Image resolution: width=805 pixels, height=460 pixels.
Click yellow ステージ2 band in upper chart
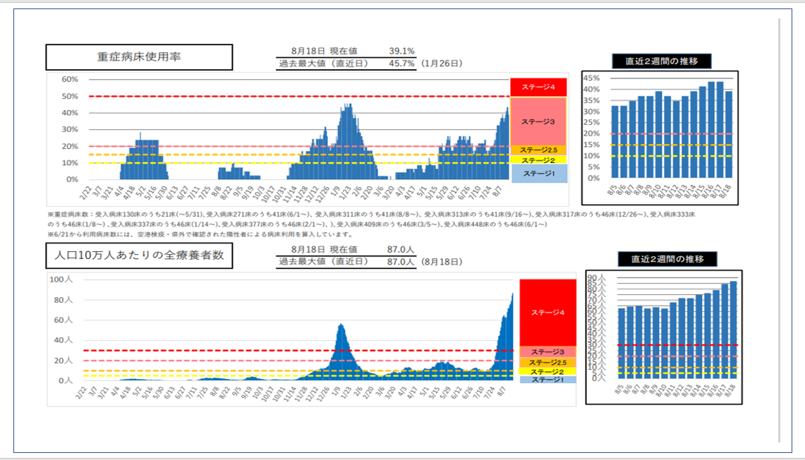pyautogui.click(x=538, y=160)
